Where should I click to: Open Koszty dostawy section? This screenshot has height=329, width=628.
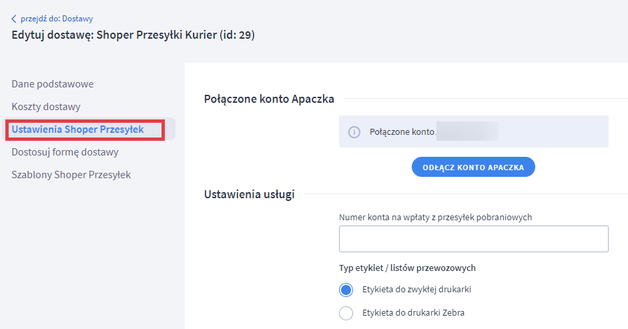[46, 107]
